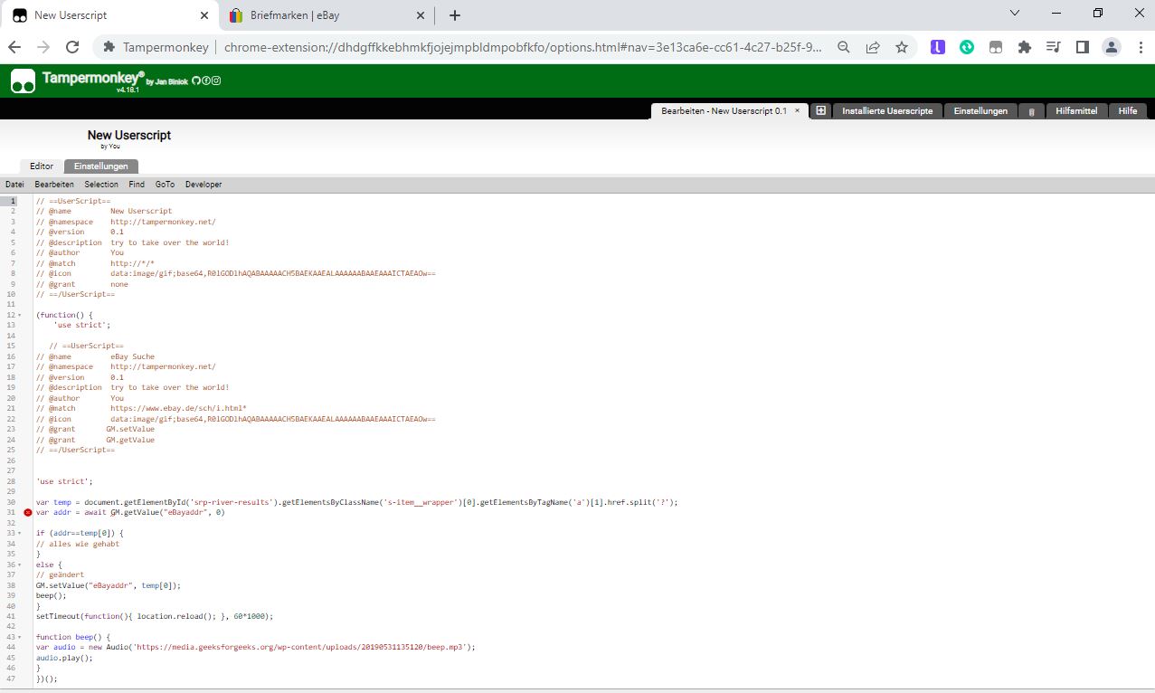Click the Tampermonkey logo in green header

coord(24,81)
